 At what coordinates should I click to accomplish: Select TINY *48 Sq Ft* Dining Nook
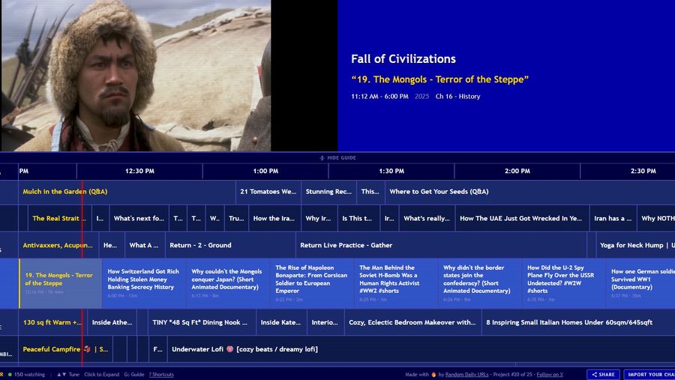pos(202,322)
